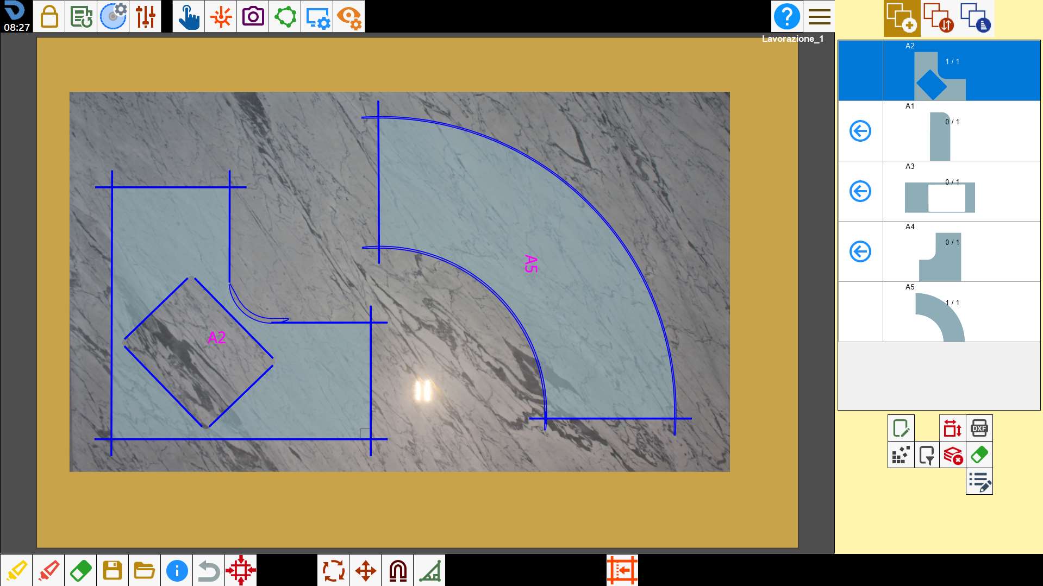
Task: Place piece A1 with its arrow button
Action: [x=860, y=131]
